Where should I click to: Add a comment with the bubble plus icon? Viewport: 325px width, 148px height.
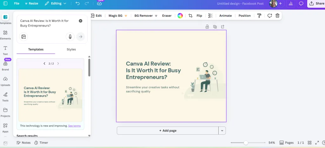click(x=269, y=16)
